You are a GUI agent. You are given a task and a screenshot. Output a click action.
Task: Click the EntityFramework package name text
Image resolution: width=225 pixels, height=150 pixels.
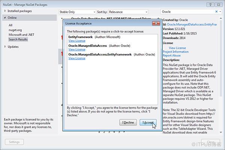tap(81, 37)
